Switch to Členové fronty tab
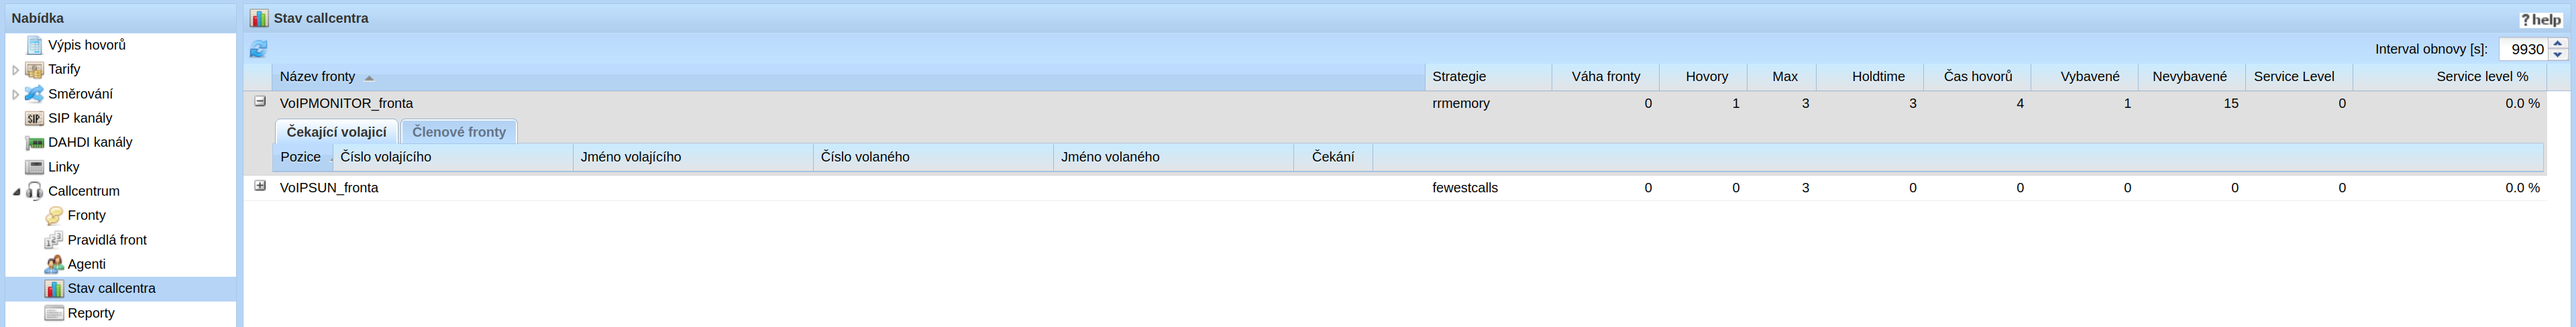This screenshot has width=2576, height=327. pyautogui.click(x=459, y=131)
